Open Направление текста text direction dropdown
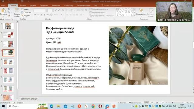 click(99, 9)
